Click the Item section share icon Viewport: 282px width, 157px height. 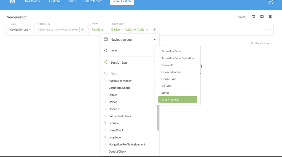[x=106, y=51]
